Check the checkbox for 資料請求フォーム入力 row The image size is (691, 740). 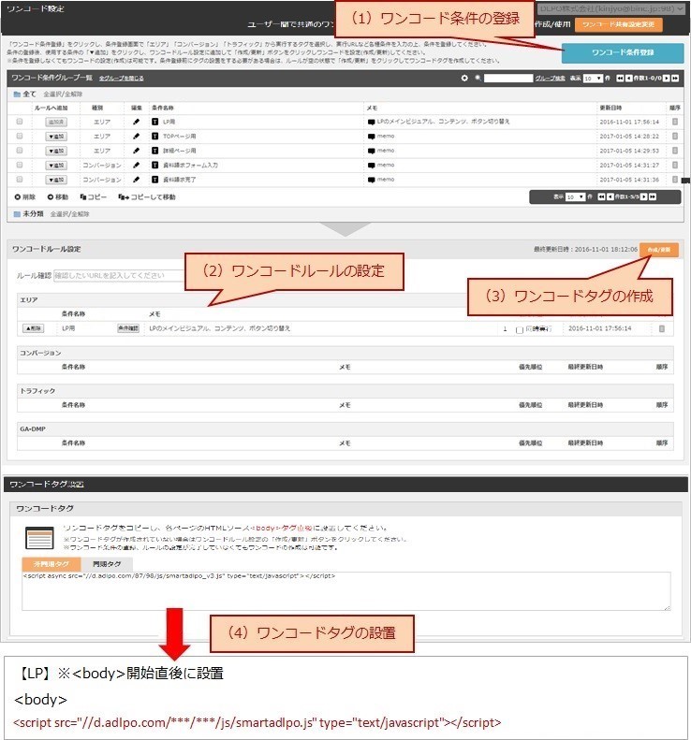point(20,165)
